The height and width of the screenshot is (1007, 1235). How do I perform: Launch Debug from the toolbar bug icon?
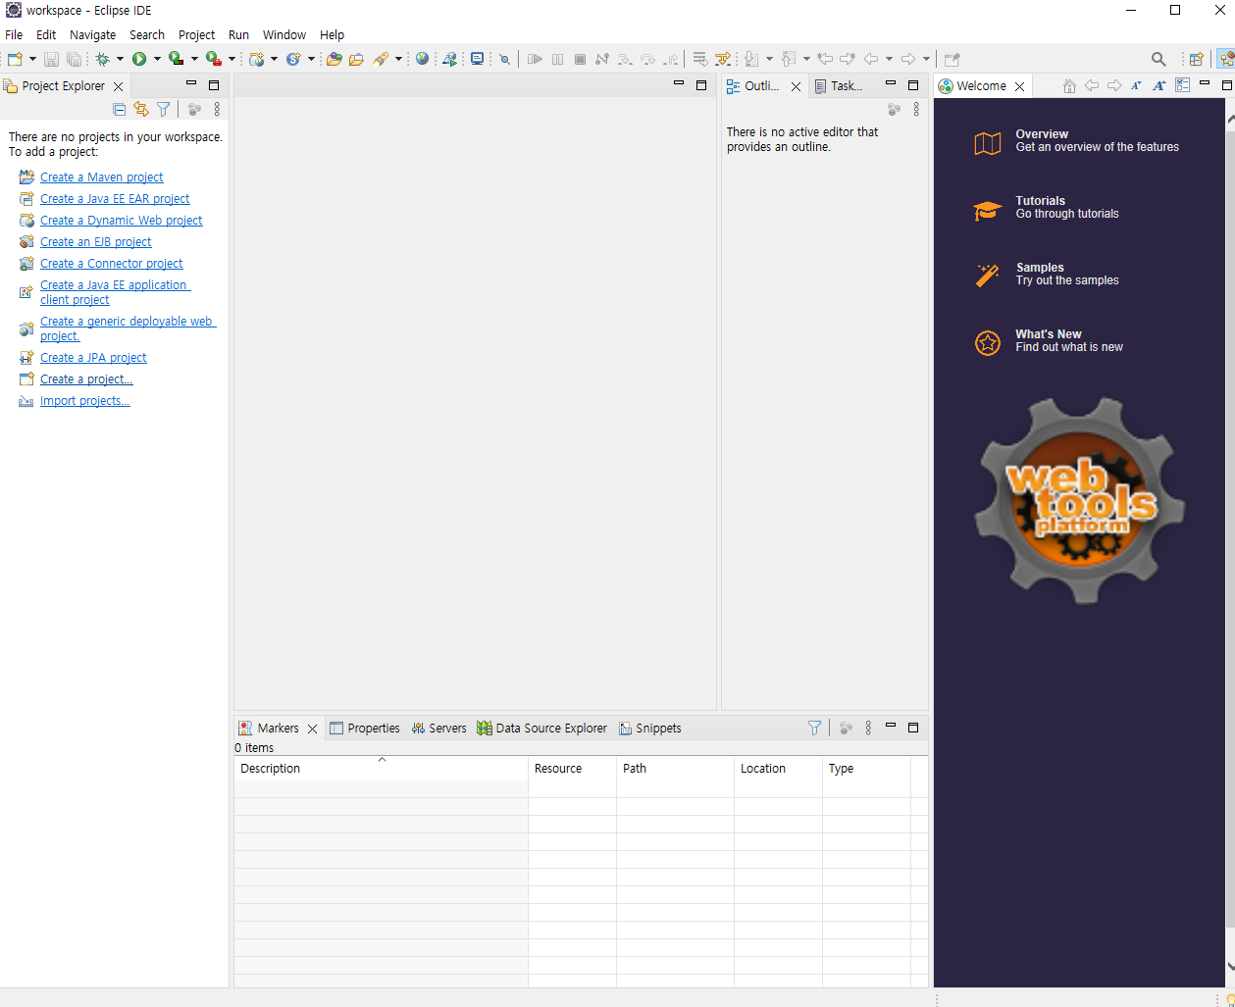click(x=102, y=59)
